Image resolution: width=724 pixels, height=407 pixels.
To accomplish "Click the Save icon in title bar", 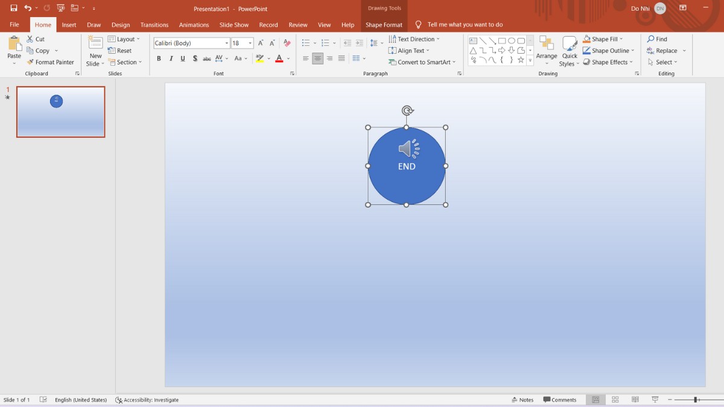I will [x=13, y=8].
